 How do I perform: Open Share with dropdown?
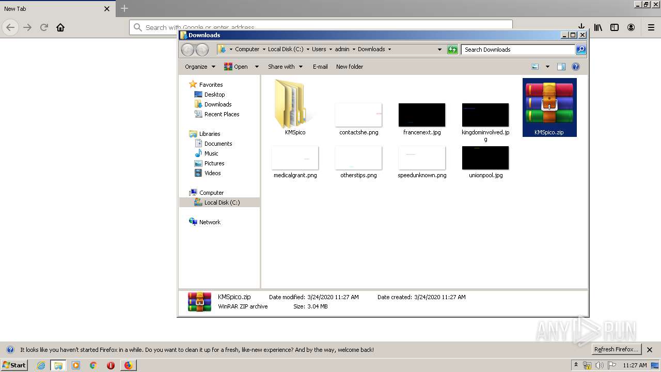click(285, 67)
